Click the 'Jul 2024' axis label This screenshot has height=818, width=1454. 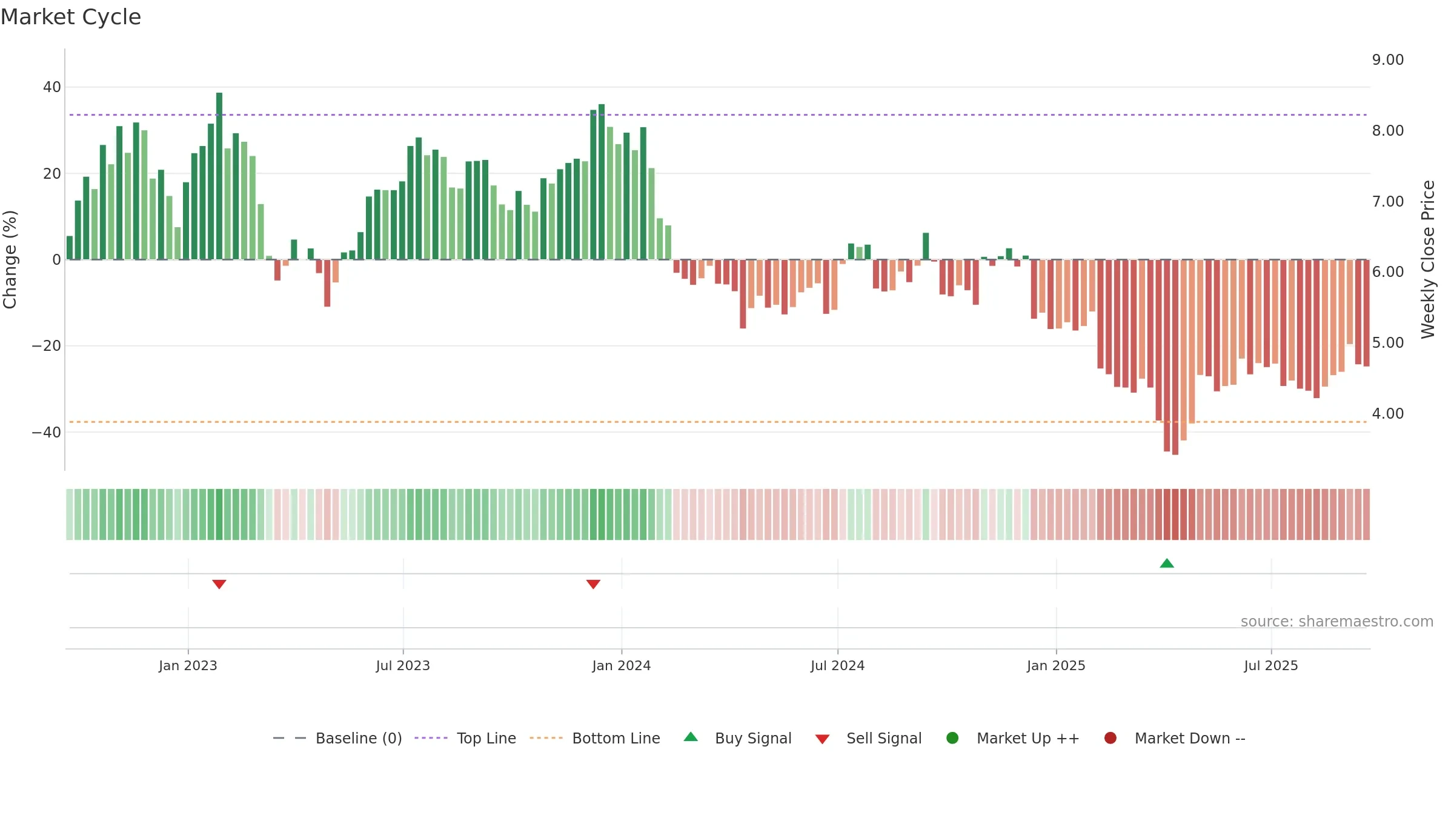(838, 665)
